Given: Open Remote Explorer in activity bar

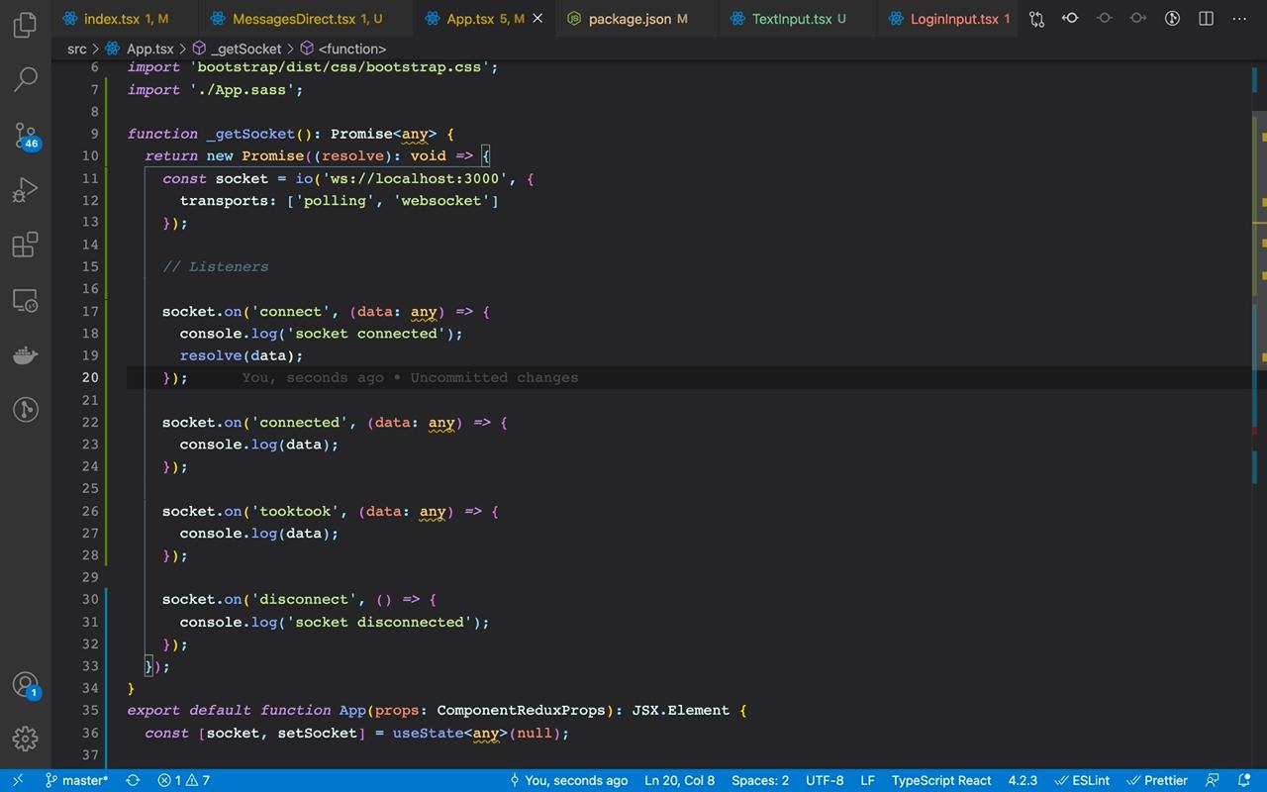Looking at the screenshot, I should (26, 301).
